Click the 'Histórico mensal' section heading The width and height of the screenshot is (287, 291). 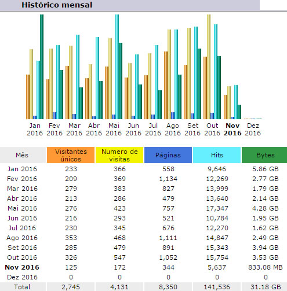tap(57, 5)
